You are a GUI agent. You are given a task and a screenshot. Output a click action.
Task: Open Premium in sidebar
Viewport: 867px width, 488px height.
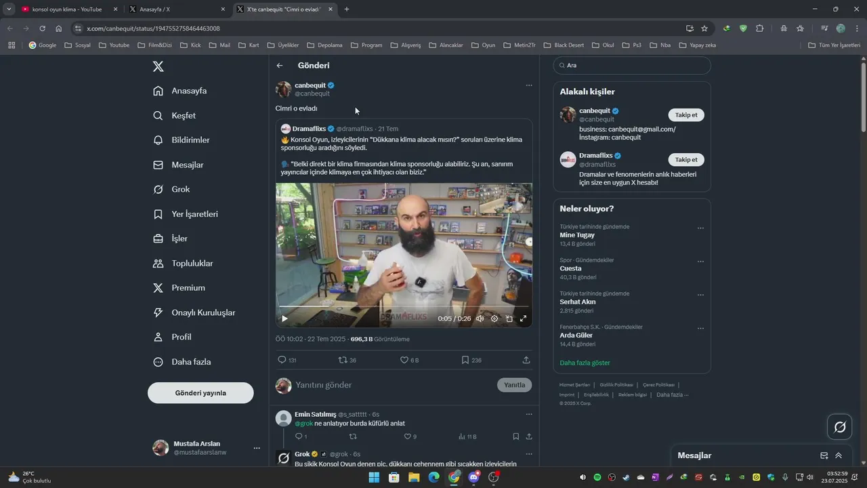179,288
